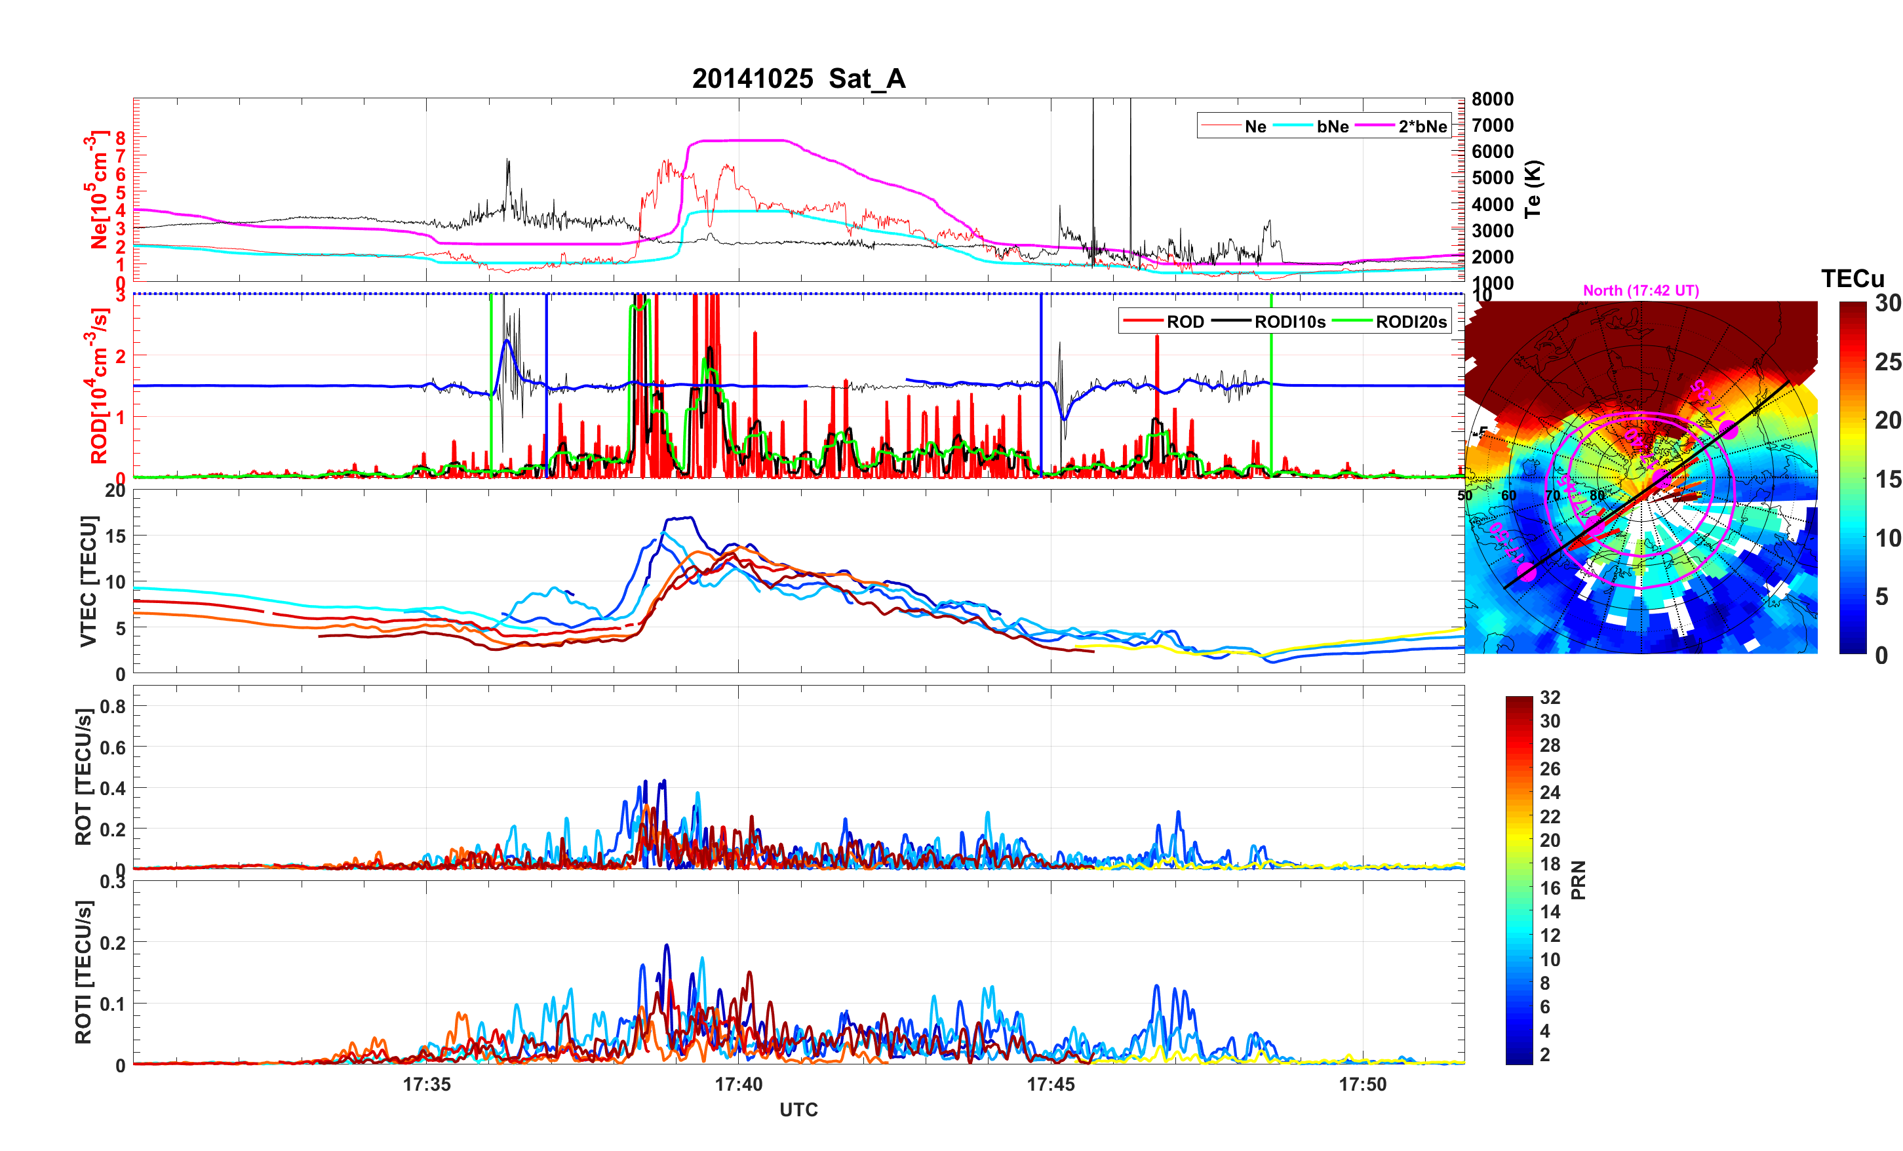Click the UTC x-axis label

798,1110
